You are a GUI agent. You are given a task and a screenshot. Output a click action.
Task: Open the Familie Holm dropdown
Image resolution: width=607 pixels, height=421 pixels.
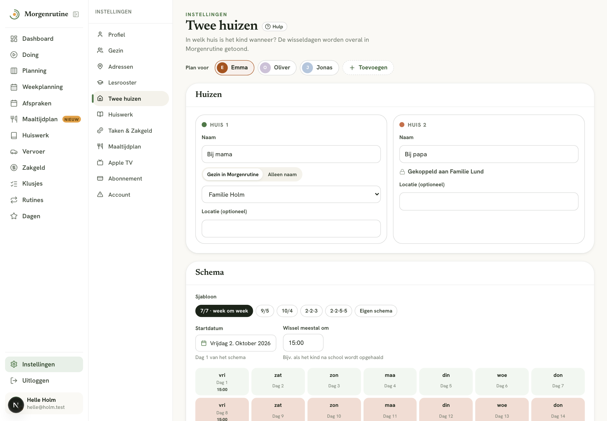tap(291, 194)
